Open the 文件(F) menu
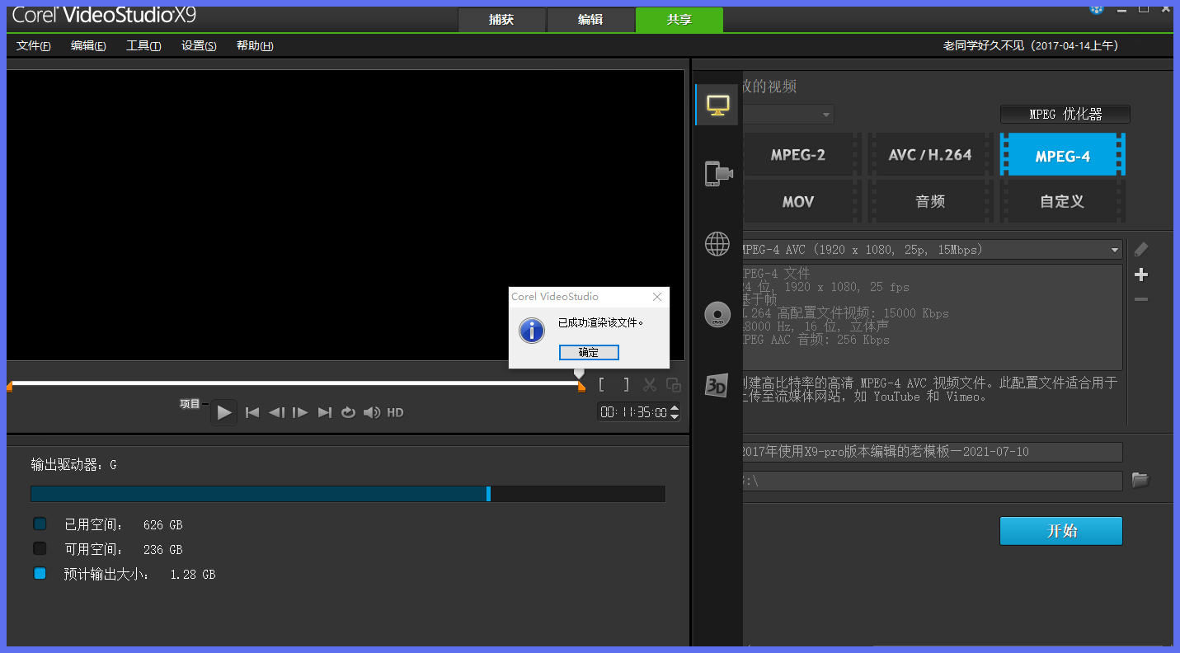 [34, 46]
